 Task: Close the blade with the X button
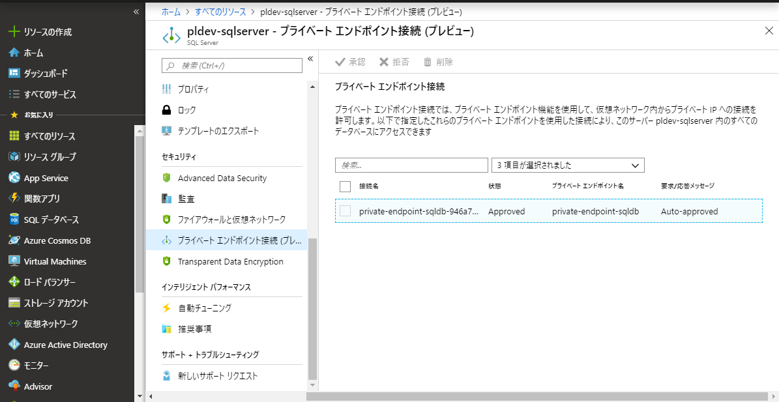[x=769, y=31]
